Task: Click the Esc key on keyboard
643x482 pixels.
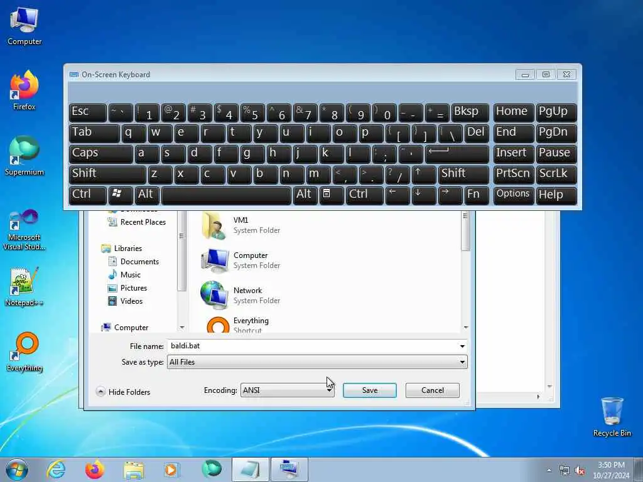Action: pos(88,112)
